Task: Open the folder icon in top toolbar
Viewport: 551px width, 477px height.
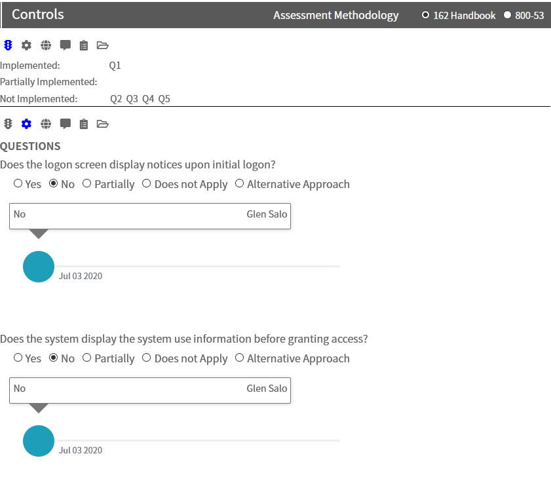Action: 103,45
